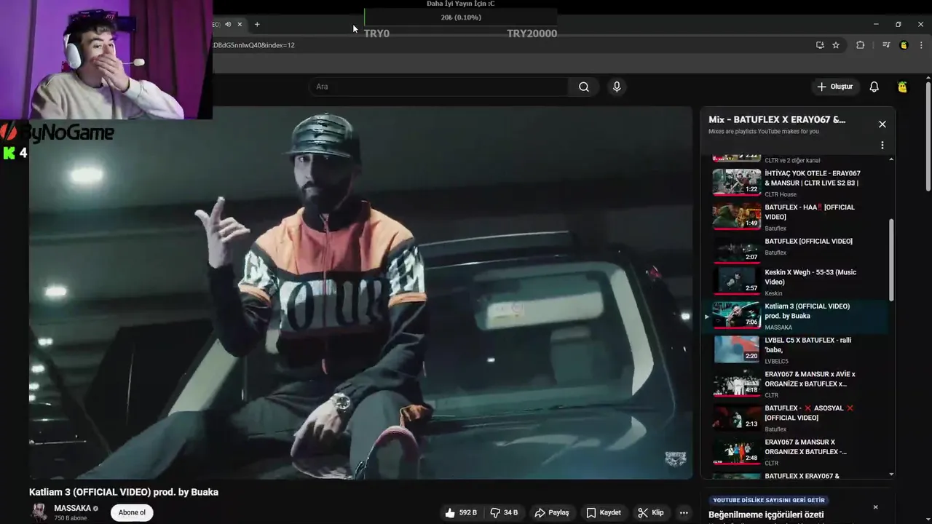Play İHTİYAÇ YOK OTELE playlist video
This screenshot has height=524, width=932.
point(795,183)
